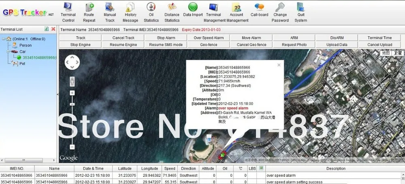Zoom out on the map
Viewport: 405px width, 184px height.
pyautogui.click(x=72, y=147)
